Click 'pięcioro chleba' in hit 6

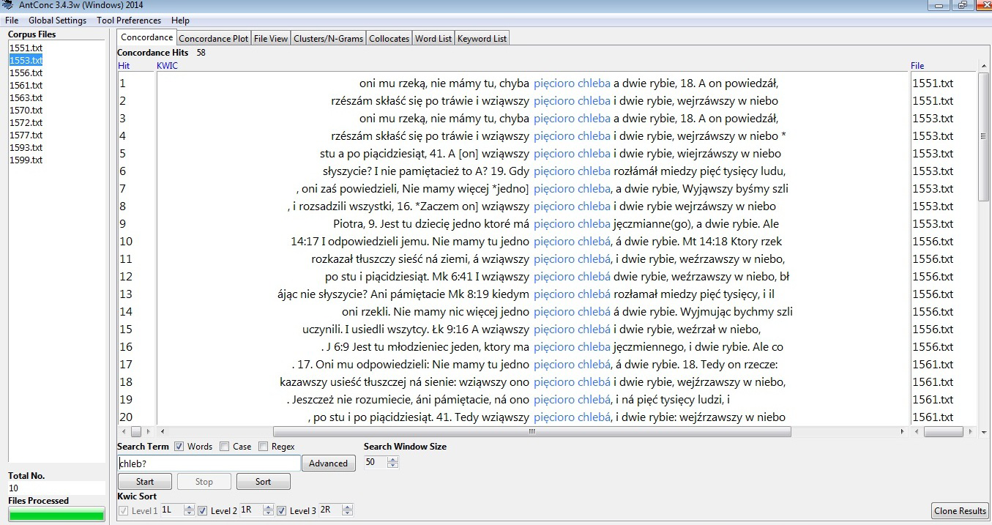tap(572, 171)
